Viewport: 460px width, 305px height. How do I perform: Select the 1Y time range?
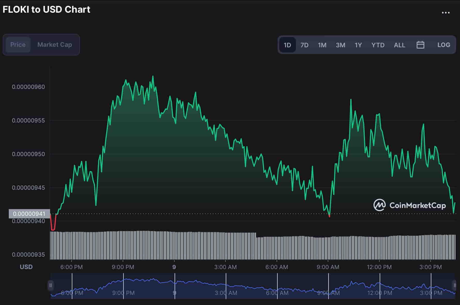pos(358,45)
